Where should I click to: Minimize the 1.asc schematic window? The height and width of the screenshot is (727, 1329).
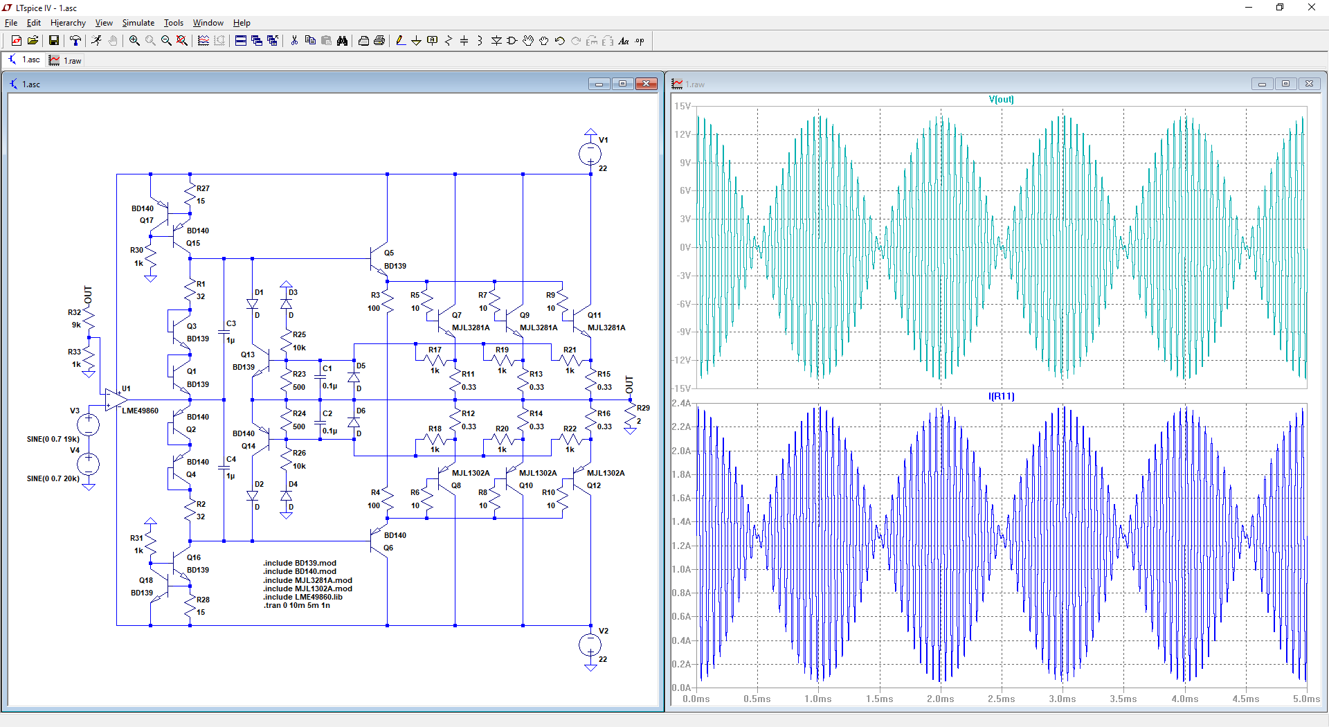click(x=599, y=84)
